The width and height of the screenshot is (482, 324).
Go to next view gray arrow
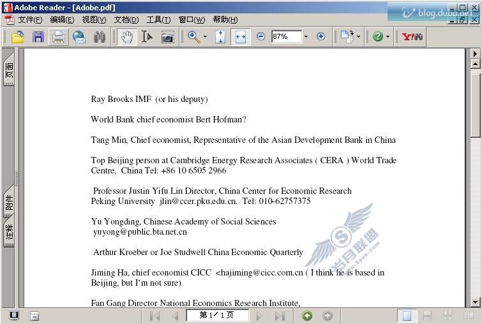[x=328, y=316]
